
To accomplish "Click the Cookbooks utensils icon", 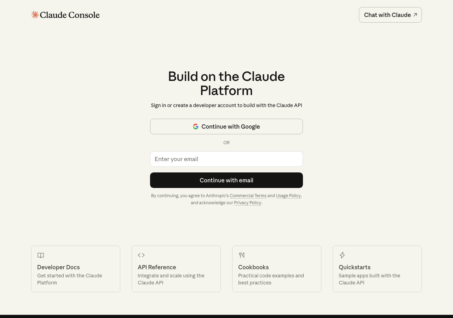I will (x=242, y=255).
